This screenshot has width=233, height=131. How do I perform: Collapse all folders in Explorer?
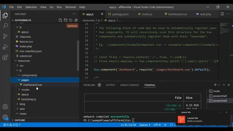pos(76,20)
